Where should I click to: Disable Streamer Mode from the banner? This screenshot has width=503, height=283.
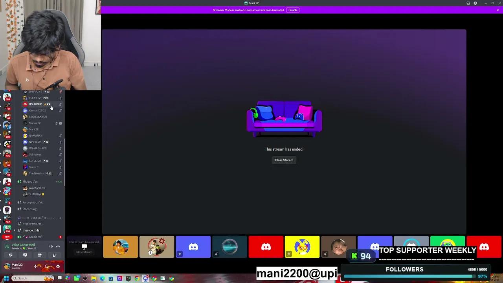tap(293, 10)
